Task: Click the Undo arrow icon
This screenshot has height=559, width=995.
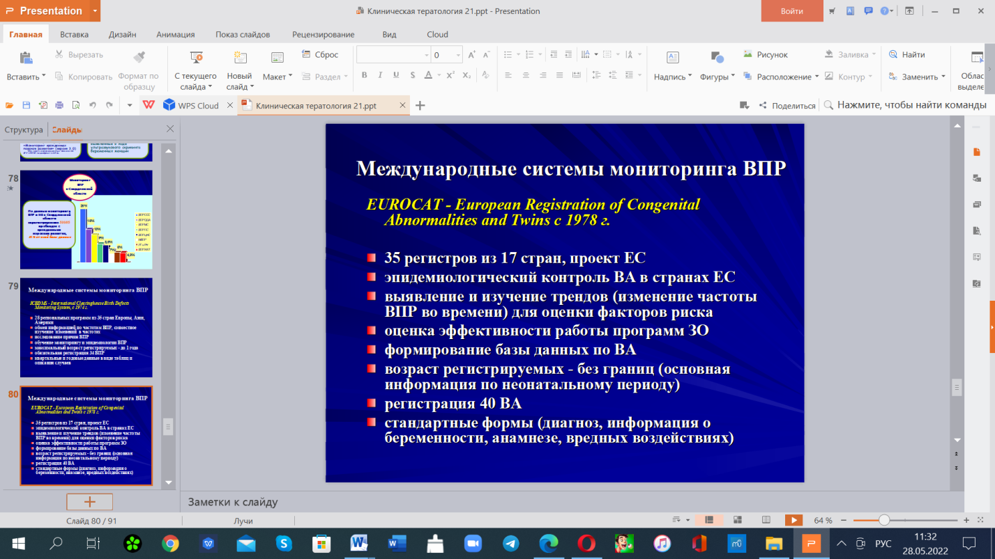Action: click(x=93, y=105)
